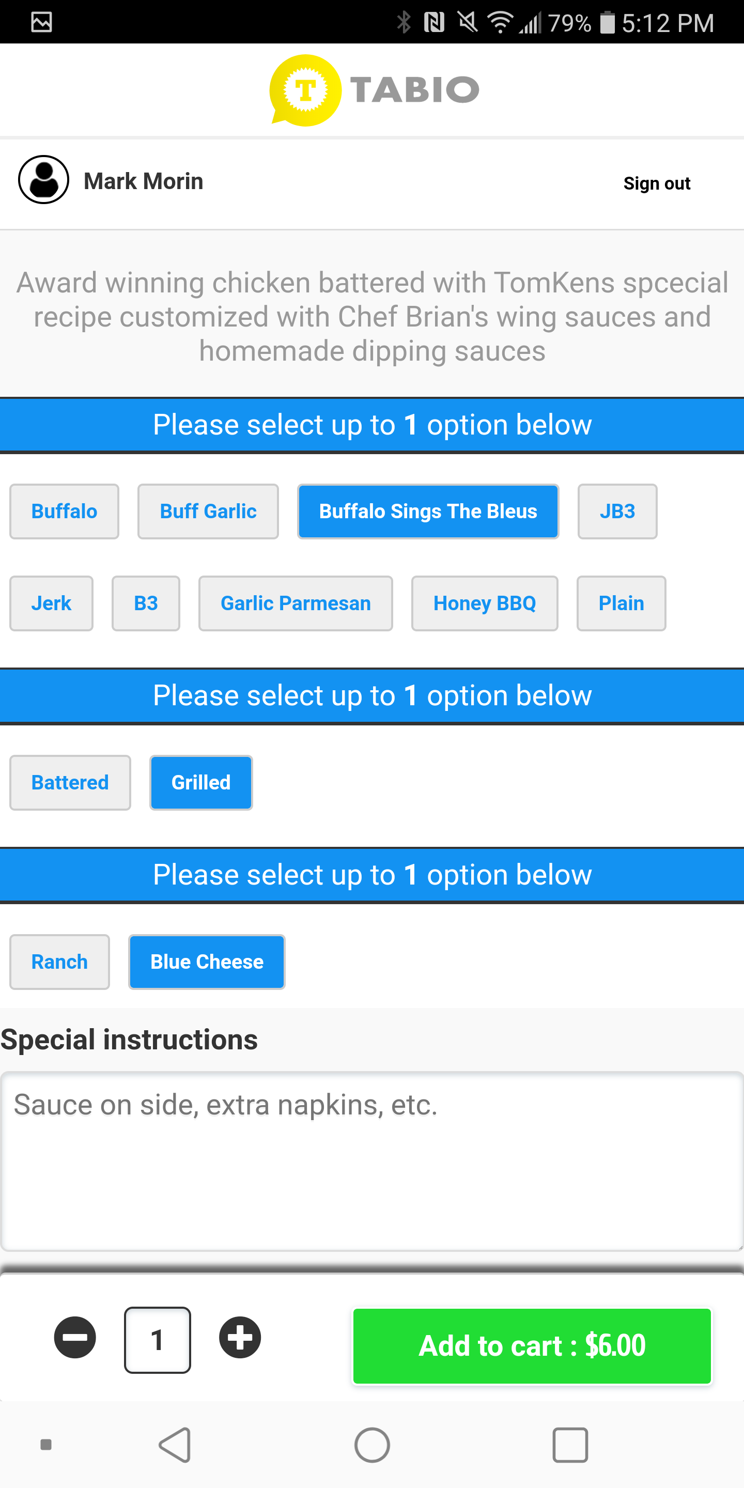Increase quantity with the plus icon
This screenshot has width=744, height=1488.
240,1337
